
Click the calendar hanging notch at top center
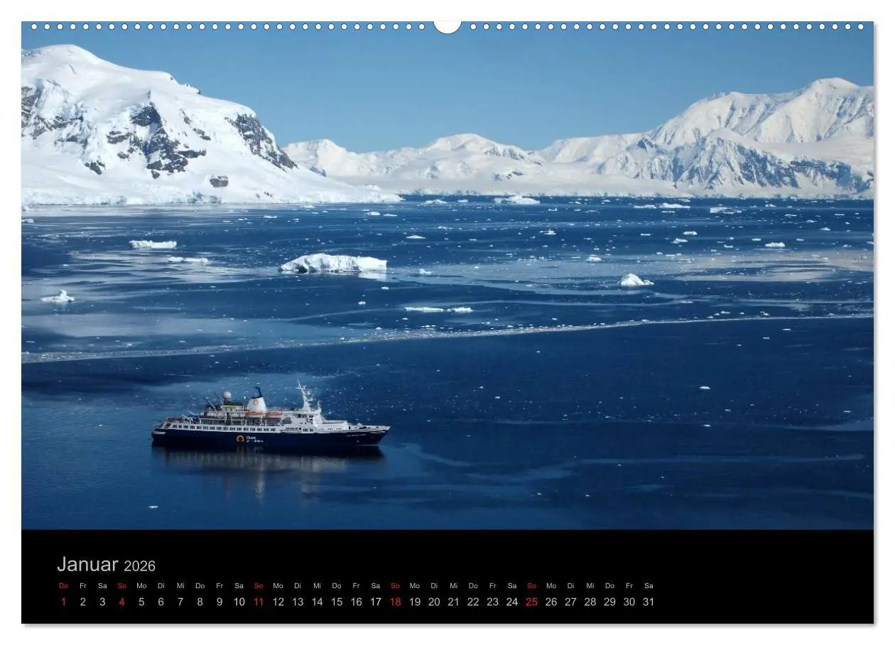pyautogui.click(x=447, y=27)
